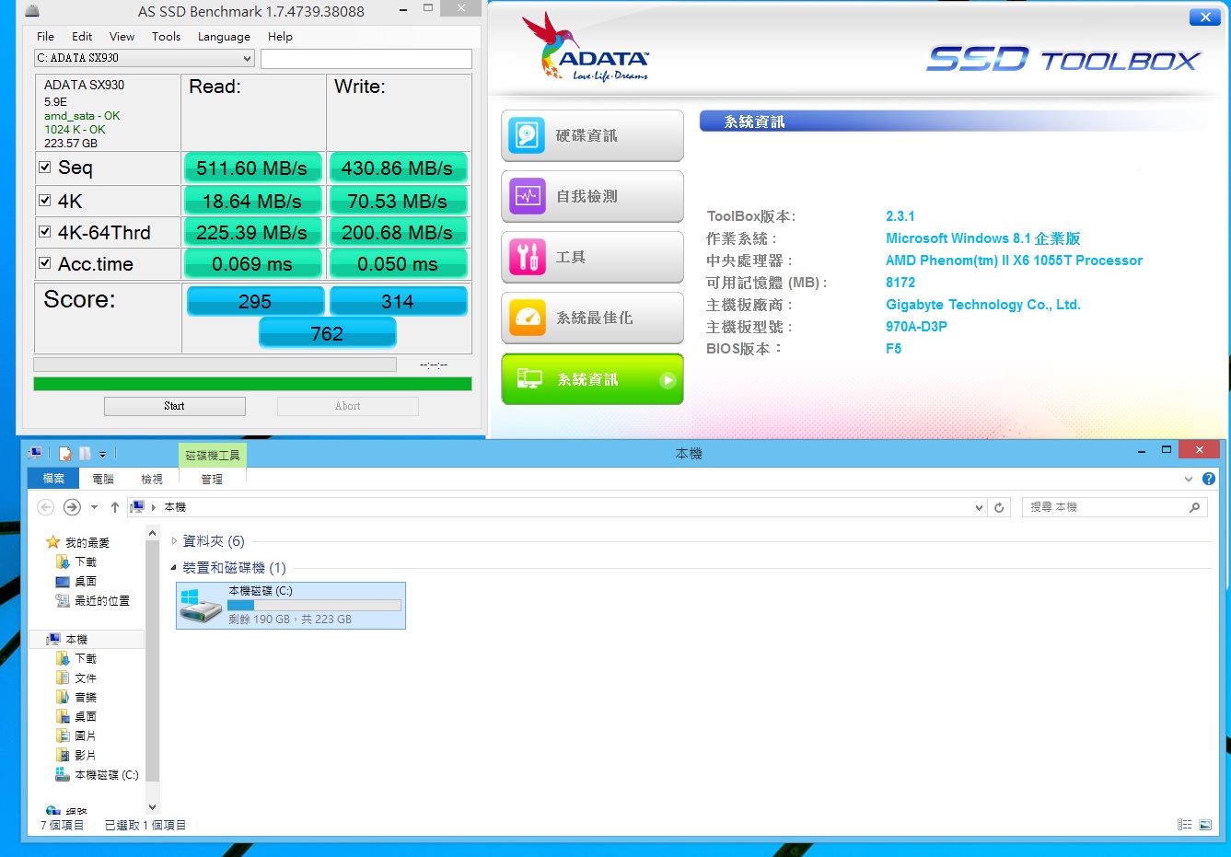Screen dimensions: 1231x857
Task: Collapse the 裝置和磁碟機 (1) group
Action: click(174, 568)
